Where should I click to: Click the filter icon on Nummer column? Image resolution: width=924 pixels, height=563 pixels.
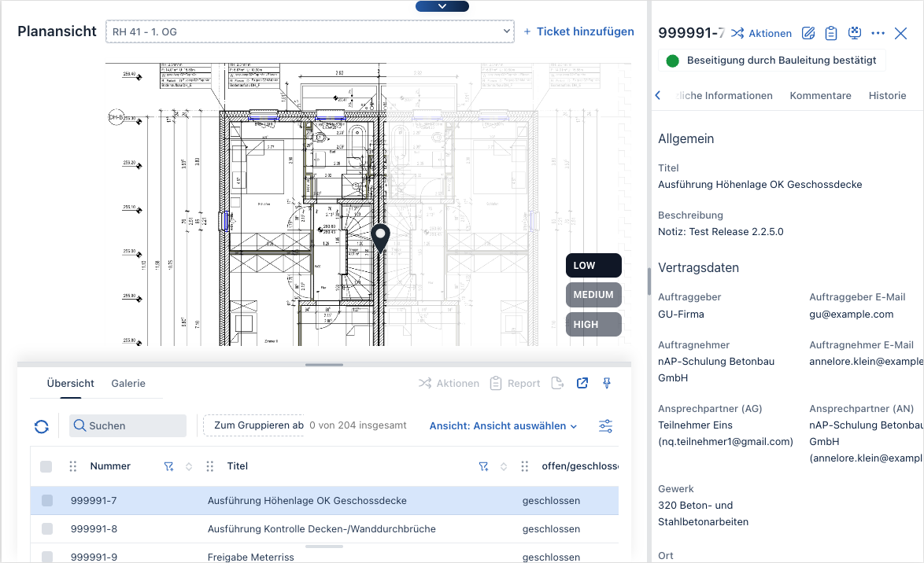click(x=168, y=466)
